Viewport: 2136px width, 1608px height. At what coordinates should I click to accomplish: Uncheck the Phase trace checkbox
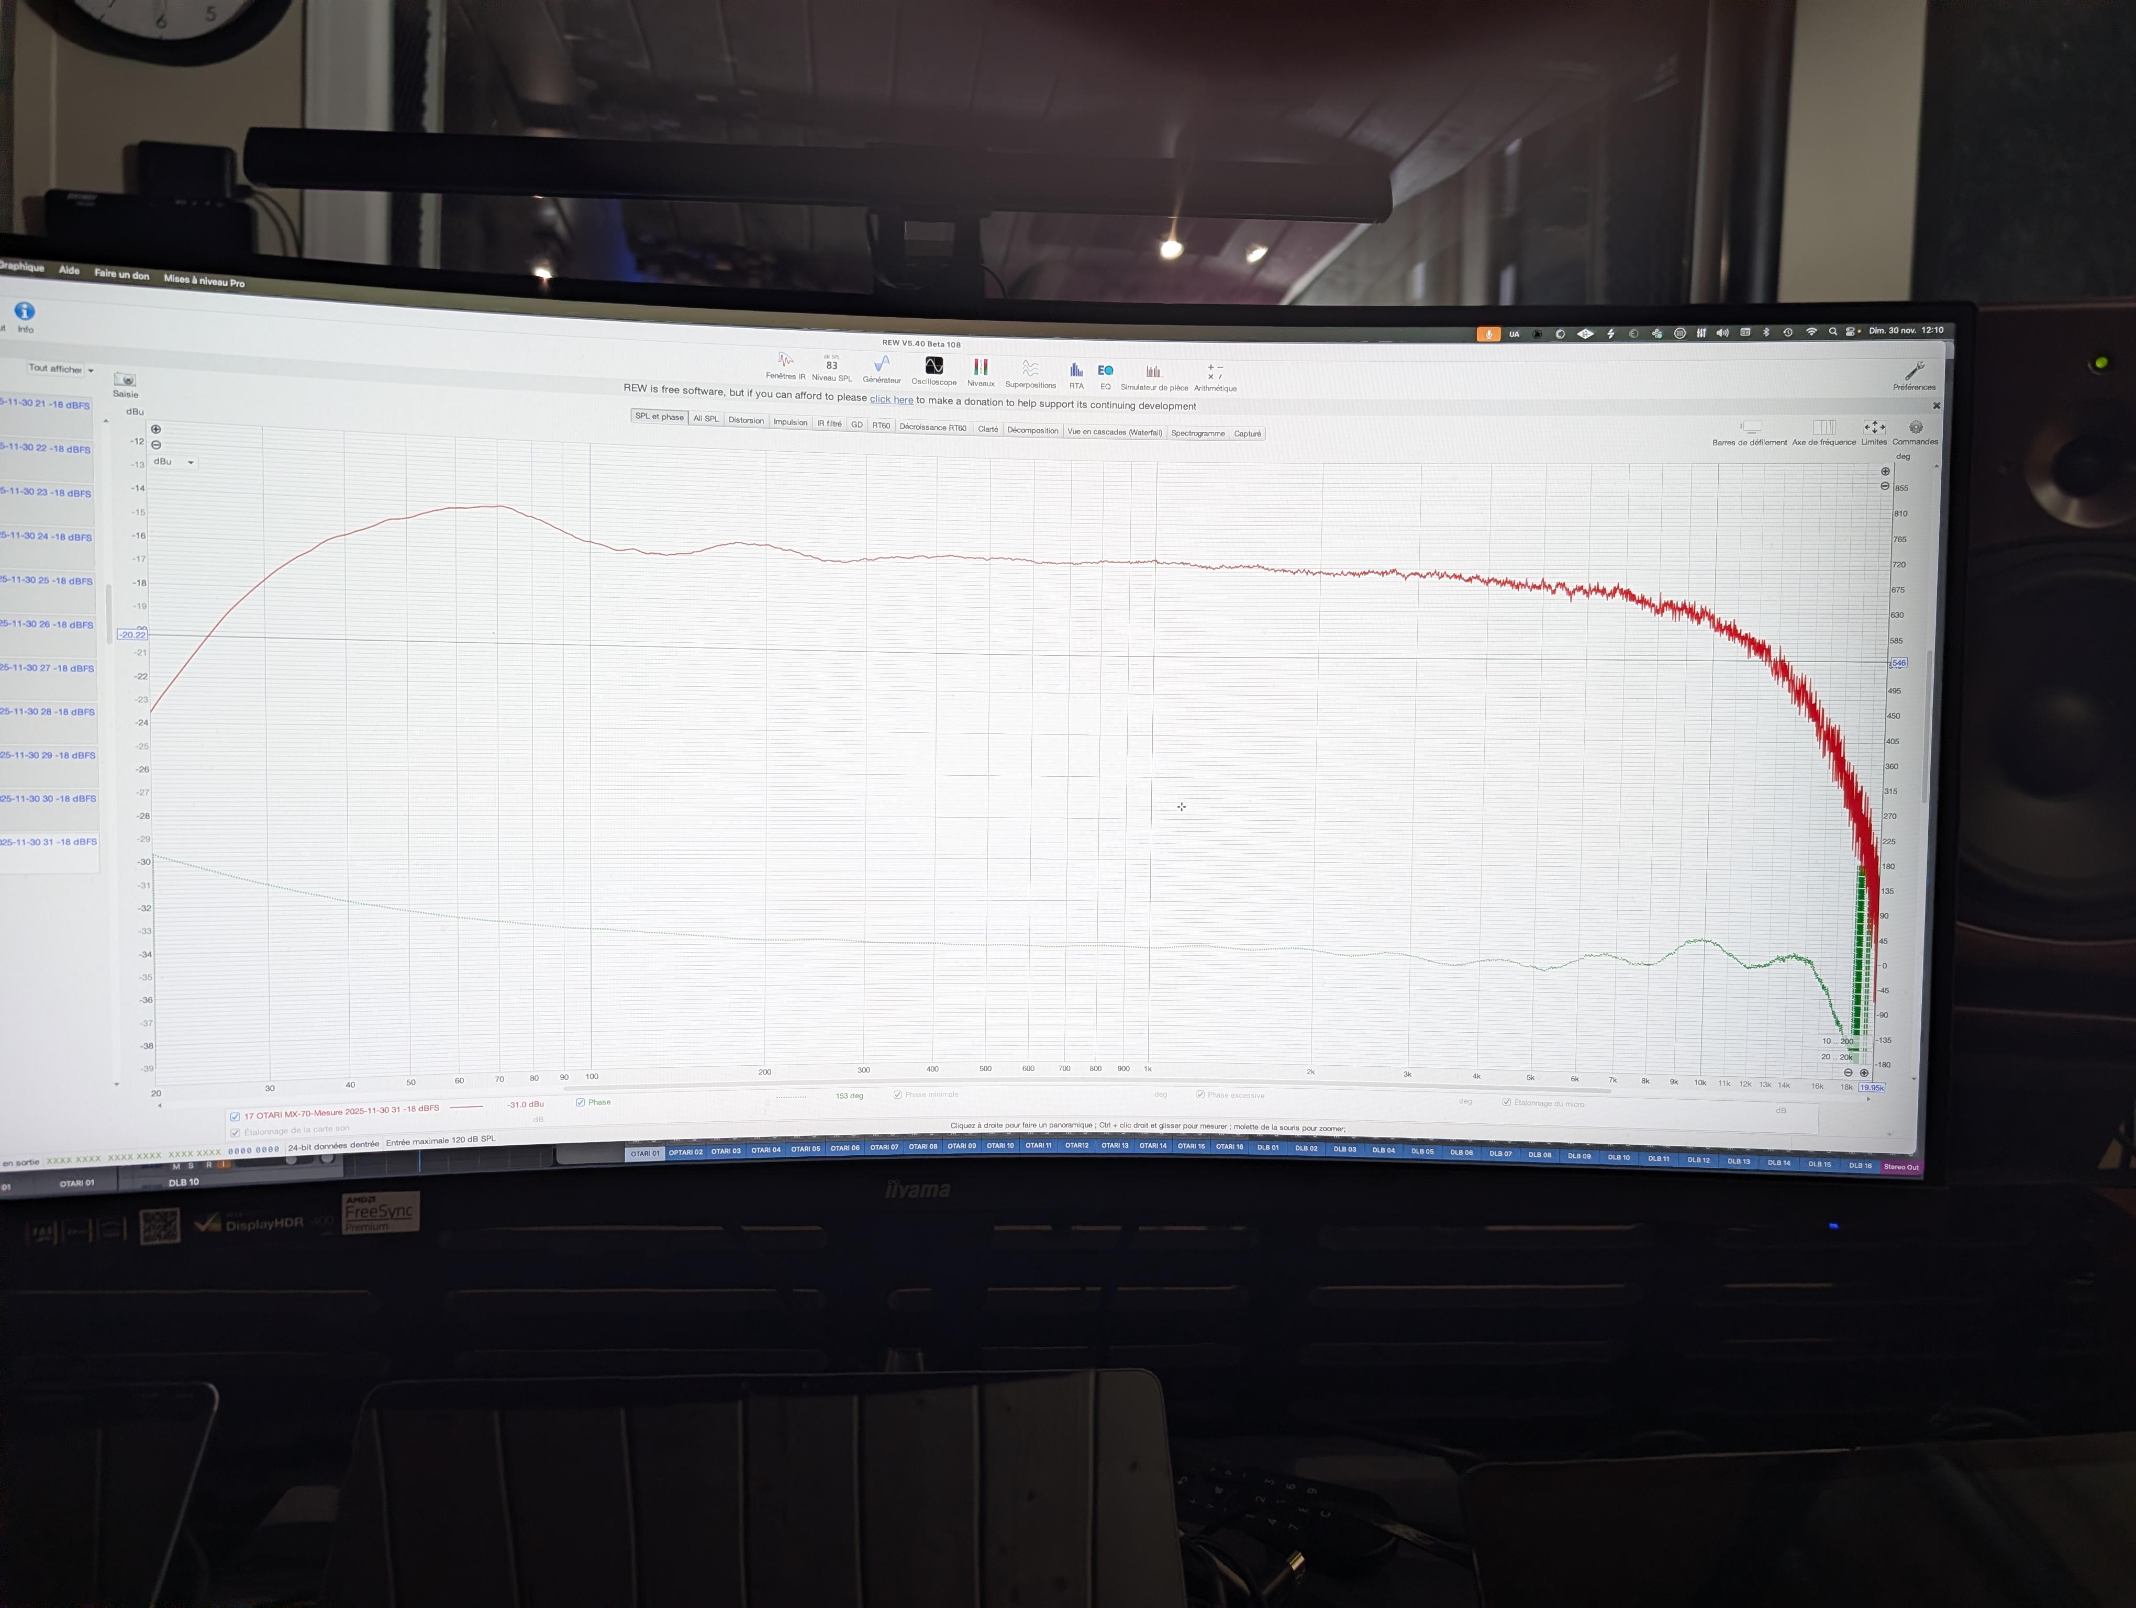pos(581,1102)
